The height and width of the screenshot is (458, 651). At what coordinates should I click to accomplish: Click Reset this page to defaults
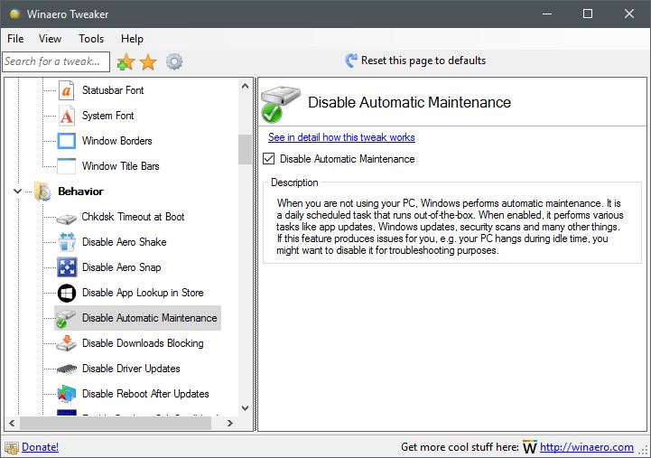(423, 61)
